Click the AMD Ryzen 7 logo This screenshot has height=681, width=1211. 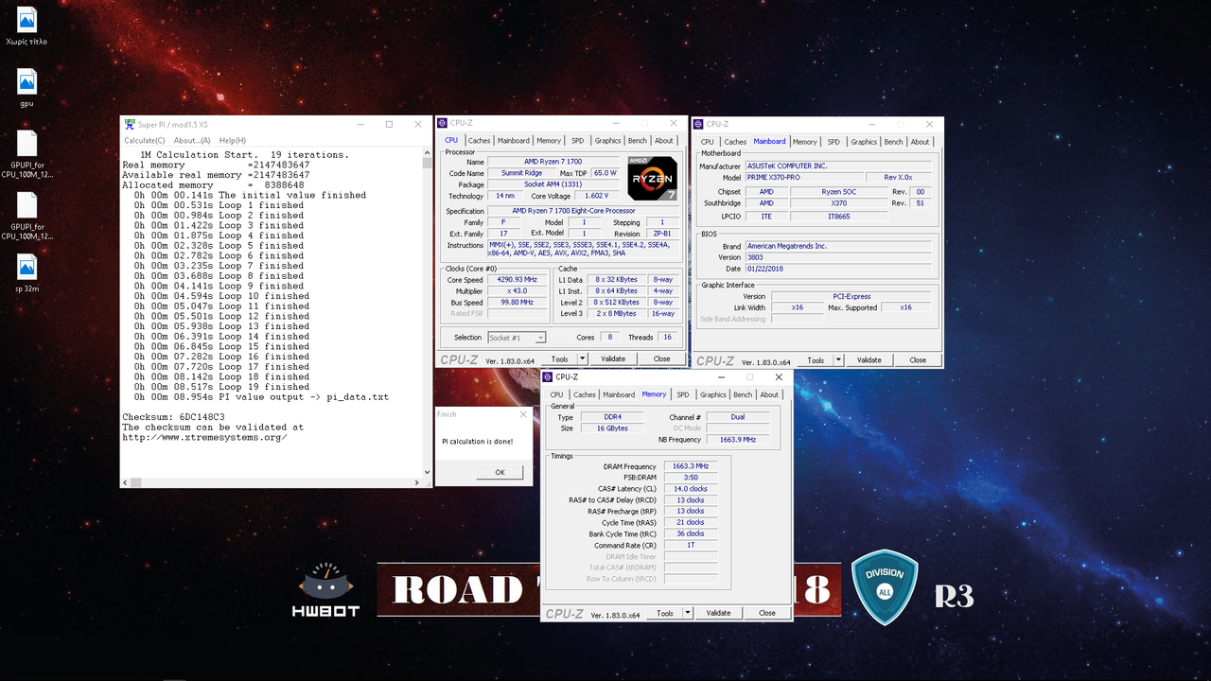tap(652, 178)
